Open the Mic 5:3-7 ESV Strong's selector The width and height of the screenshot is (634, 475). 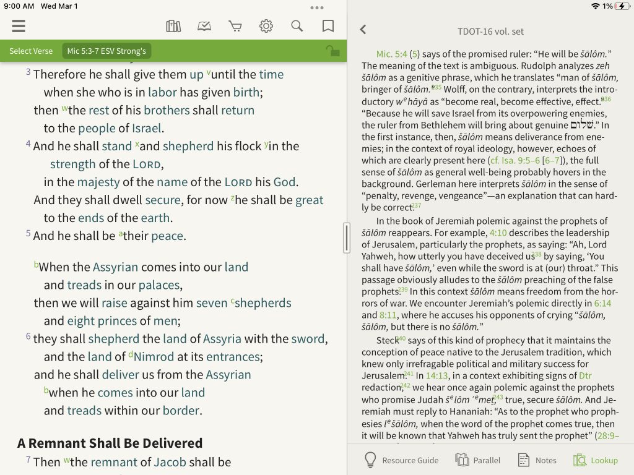pyautogui.click(x=106, y=51)
